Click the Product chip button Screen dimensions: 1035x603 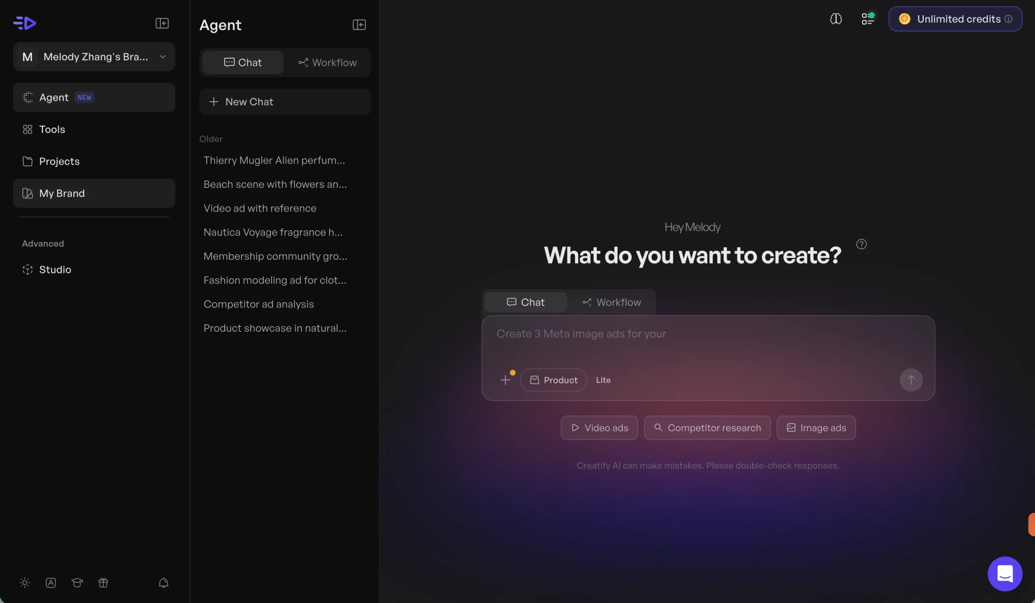[553, 380]
